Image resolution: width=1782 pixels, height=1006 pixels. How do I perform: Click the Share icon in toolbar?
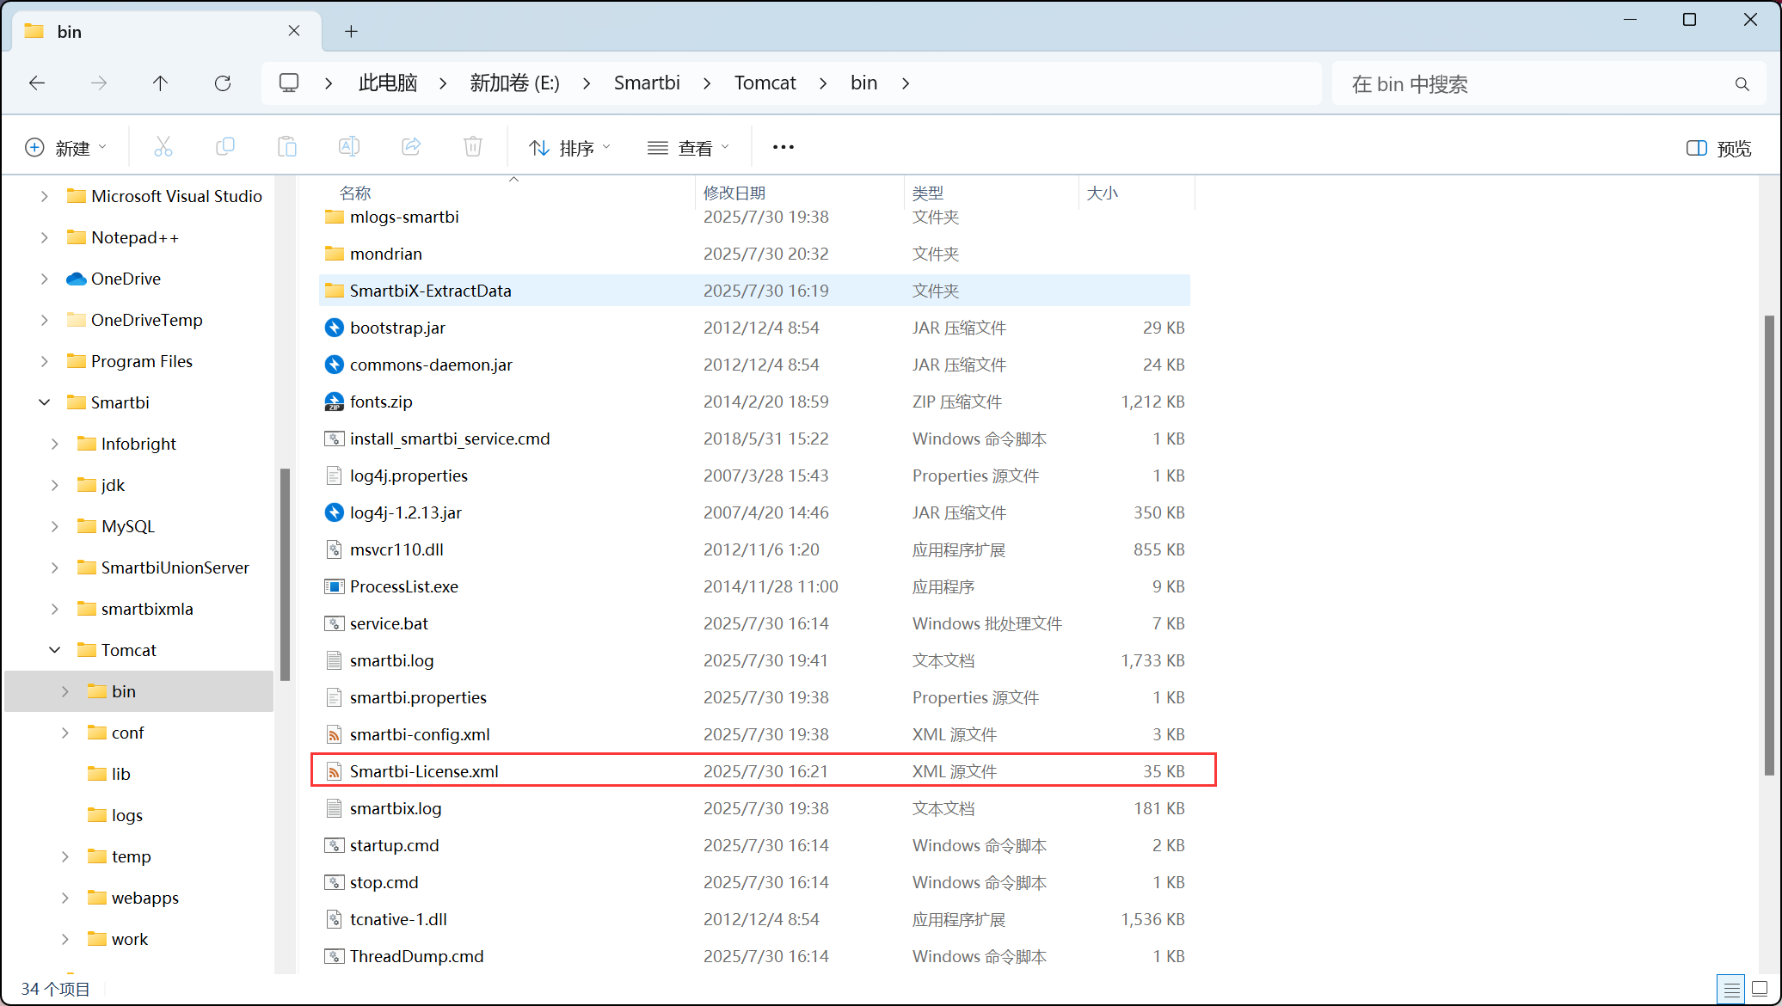(x=411, y=147)
